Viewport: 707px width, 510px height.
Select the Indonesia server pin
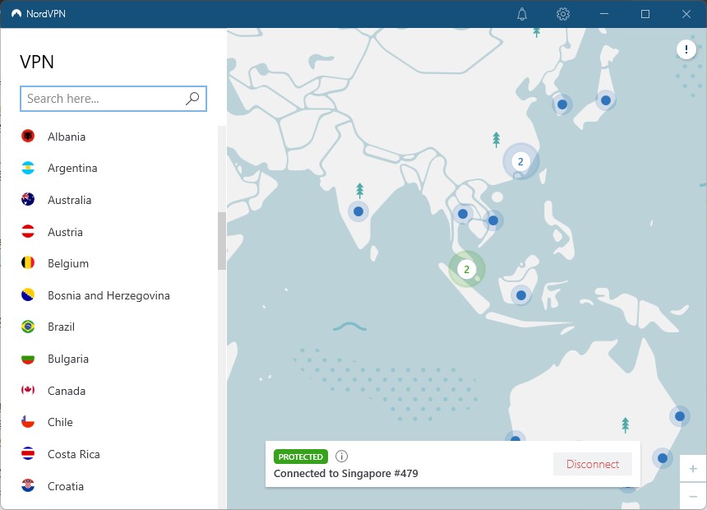point(521,295)
